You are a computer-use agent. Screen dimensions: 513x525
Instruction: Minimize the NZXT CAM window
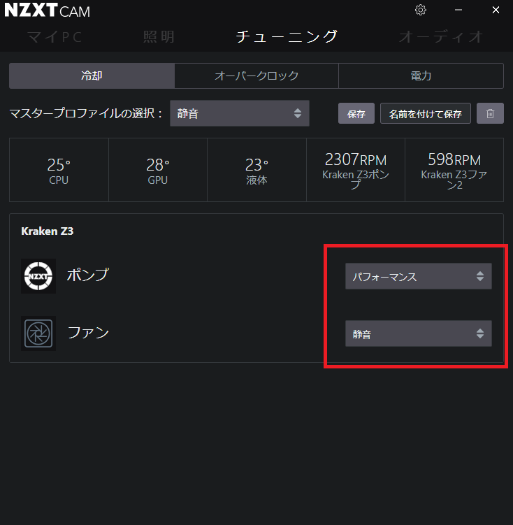[458, 10]
